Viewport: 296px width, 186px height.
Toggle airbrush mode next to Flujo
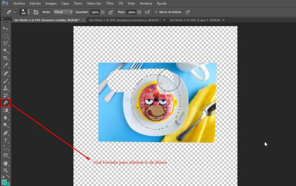(147, 12)
